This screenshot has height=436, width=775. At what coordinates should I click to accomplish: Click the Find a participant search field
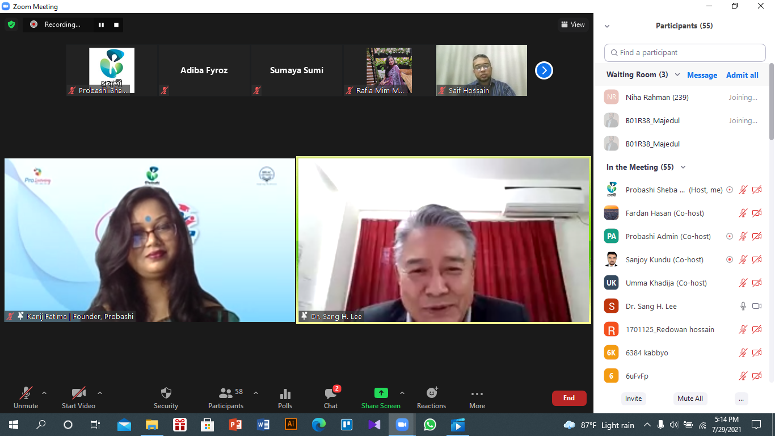tap(685, 53)
